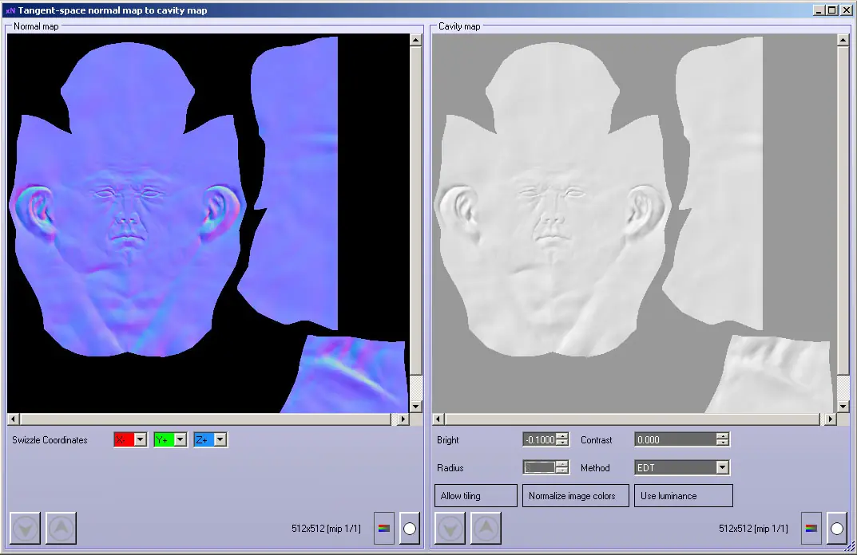Toggle the Allow tiling option

point(475,495)
